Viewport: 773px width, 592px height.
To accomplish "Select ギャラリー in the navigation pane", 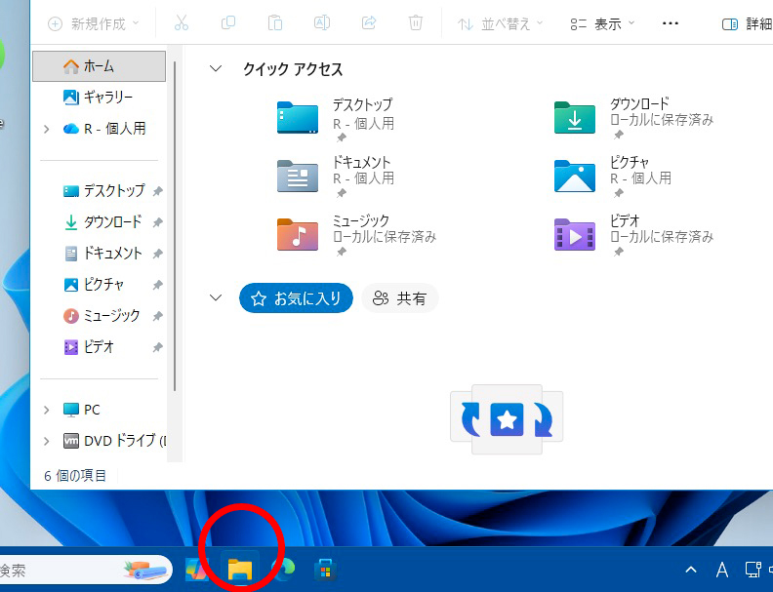I will point(107,98).
